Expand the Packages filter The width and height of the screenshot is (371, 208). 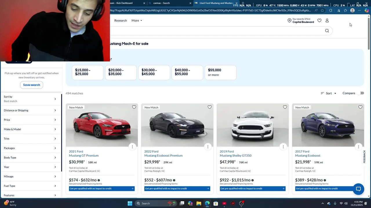(30, 148)
